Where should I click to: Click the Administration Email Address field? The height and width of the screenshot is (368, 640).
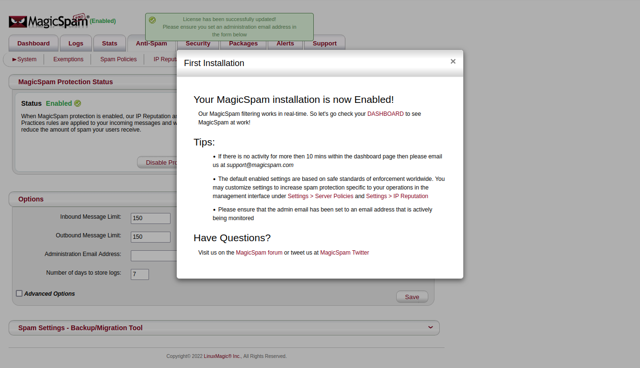pos(154,256)
